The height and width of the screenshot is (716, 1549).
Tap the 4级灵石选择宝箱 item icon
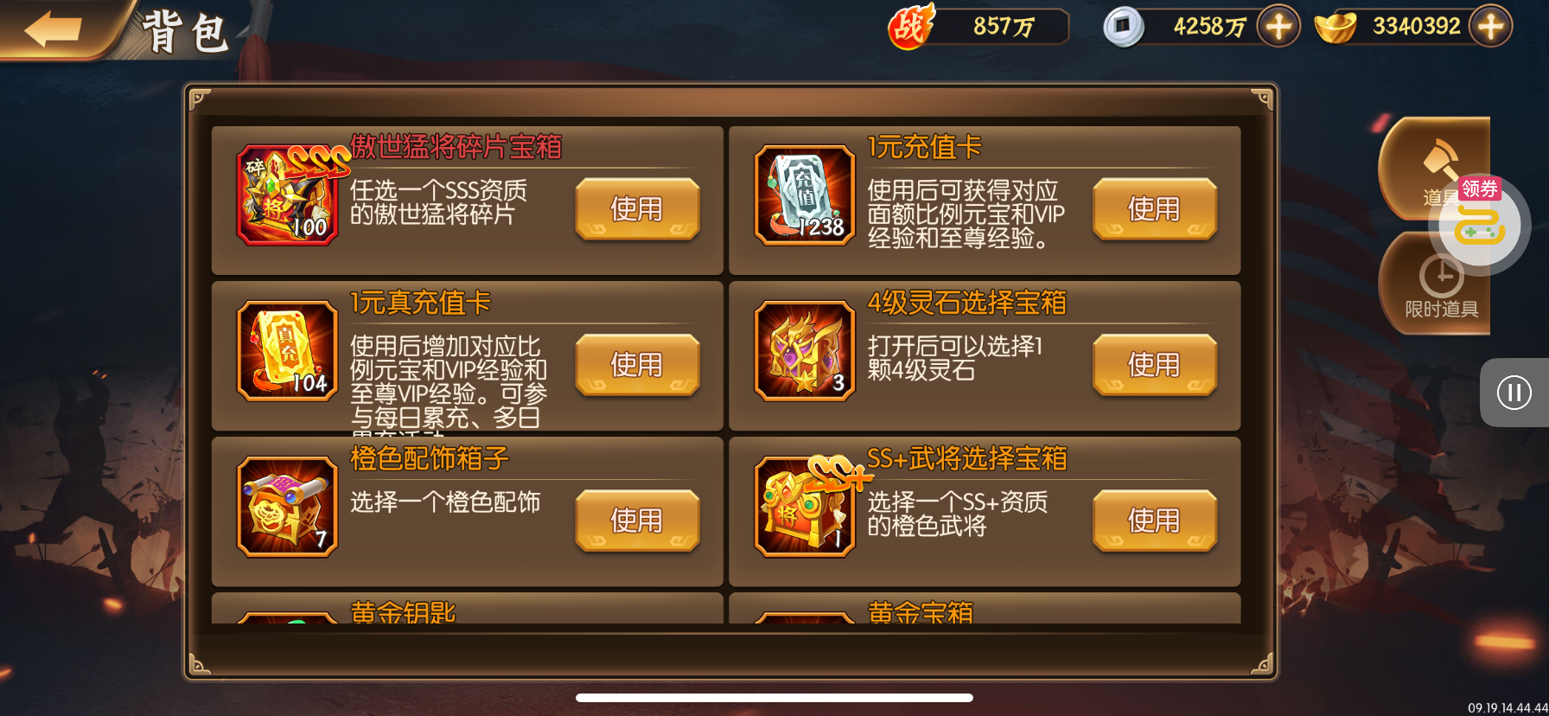[x=805, y=351]
